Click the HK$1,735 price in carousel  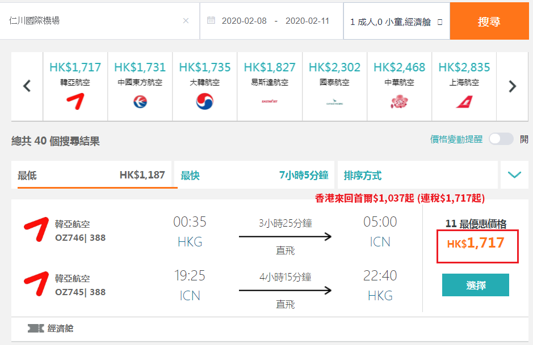[205, 67]
